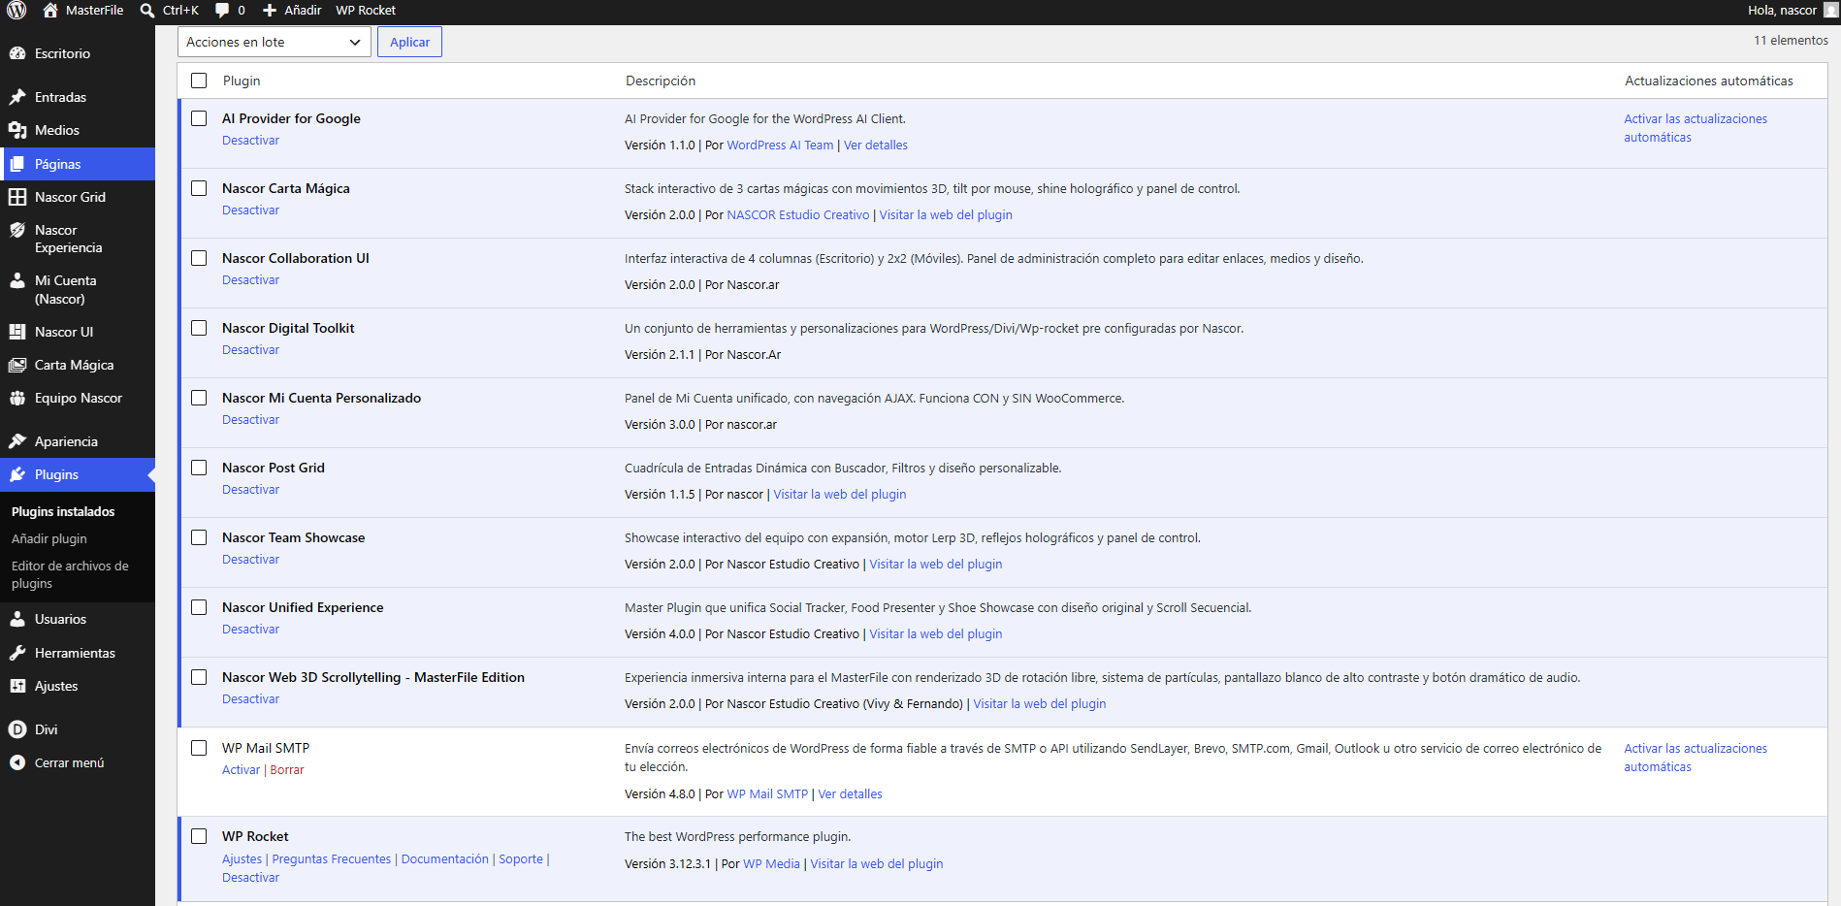1841x906 pixels.
Task: Click the Divi logo icon
Action: pos(17,729)
